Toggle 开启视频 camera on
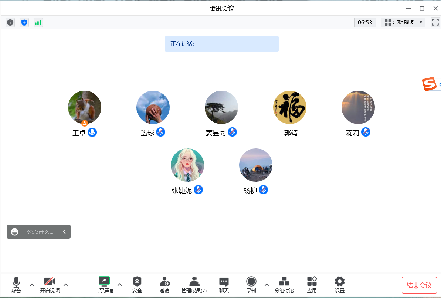This screenshot has width=441, height=298. tap(50, 284)
